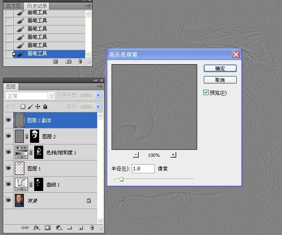Hide the 图层 2 layer
282x235 pixels.
click(8, 136)
